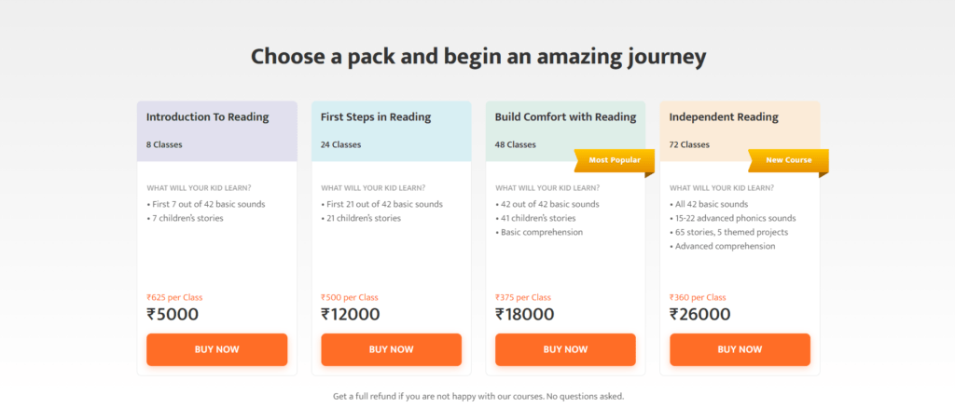The width and height of the screenshot is (955, 408).
Task: Click the ₹625 per Class text
Action: 174,297
